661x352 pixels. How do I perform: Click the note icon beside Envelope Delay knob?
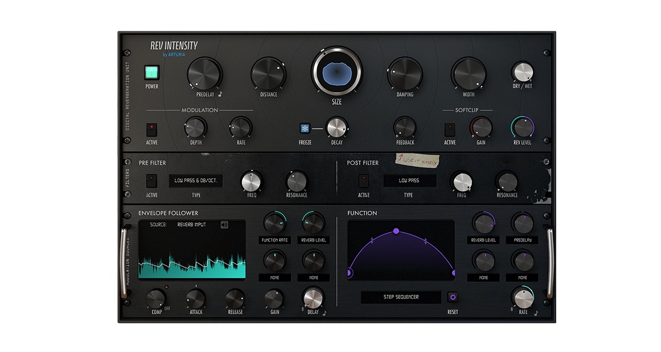click(324, 313)
